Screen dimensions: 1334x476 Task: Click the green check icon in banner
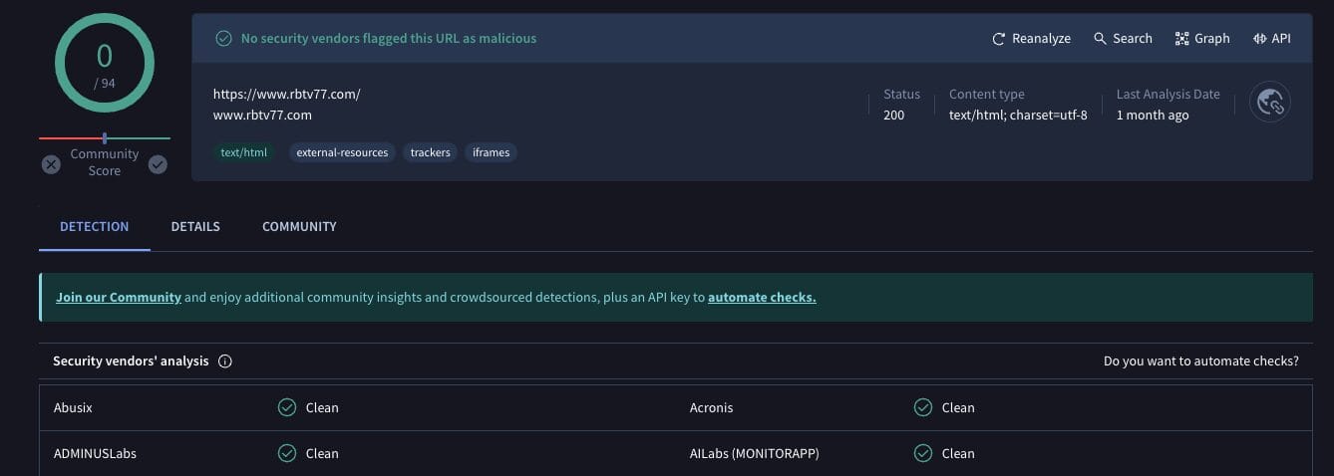click(223, 39)
